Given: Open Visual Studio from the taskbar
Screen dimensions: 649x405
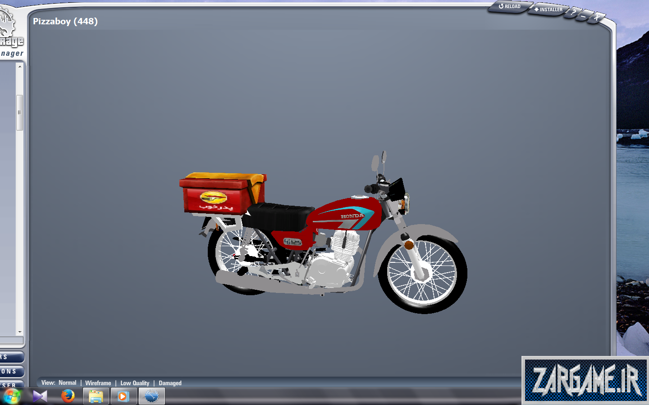Looking at the screenshot, I should (x=40, y=396).
